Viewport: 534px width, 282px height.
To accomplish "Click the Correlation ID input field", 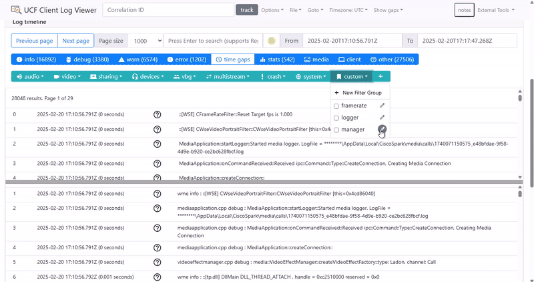I will (x=168, y=10).
